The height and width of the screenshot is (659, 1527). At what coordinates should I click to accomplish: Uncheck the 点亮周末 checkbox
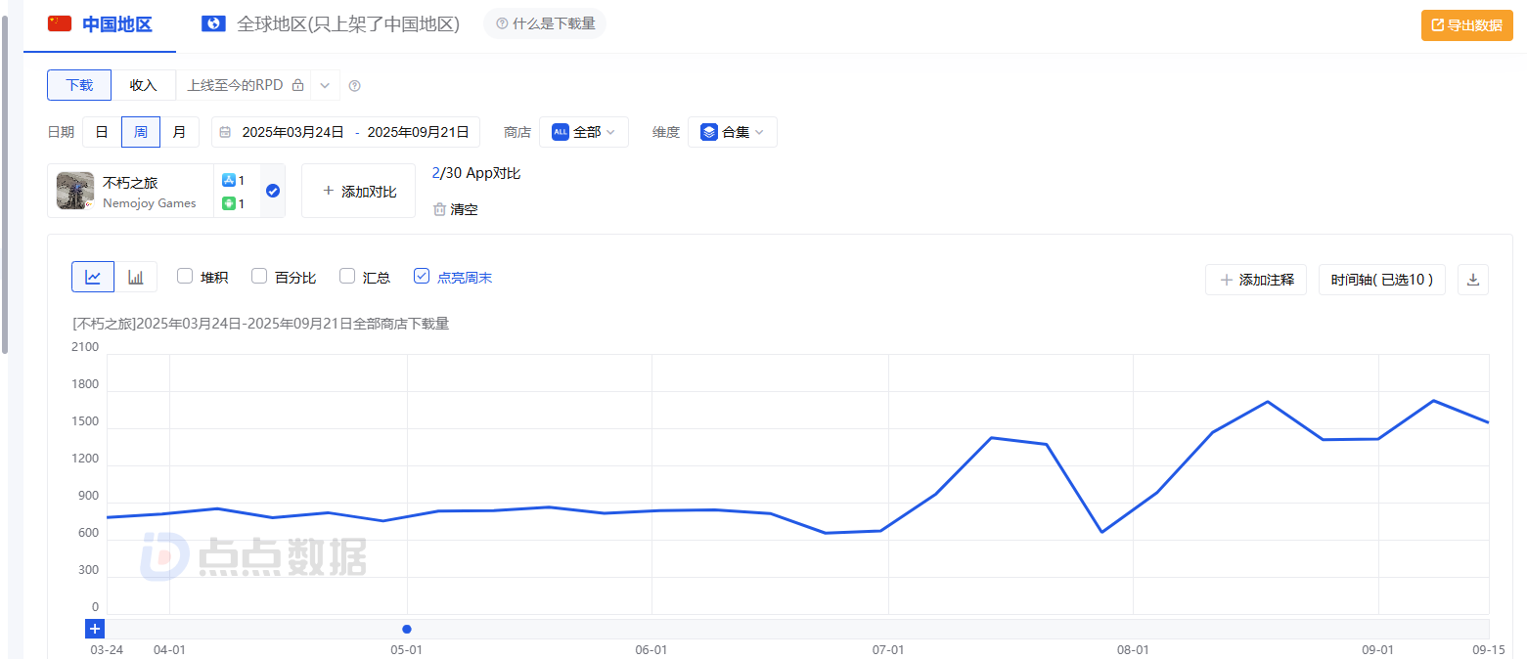click(x=422, y=277)
